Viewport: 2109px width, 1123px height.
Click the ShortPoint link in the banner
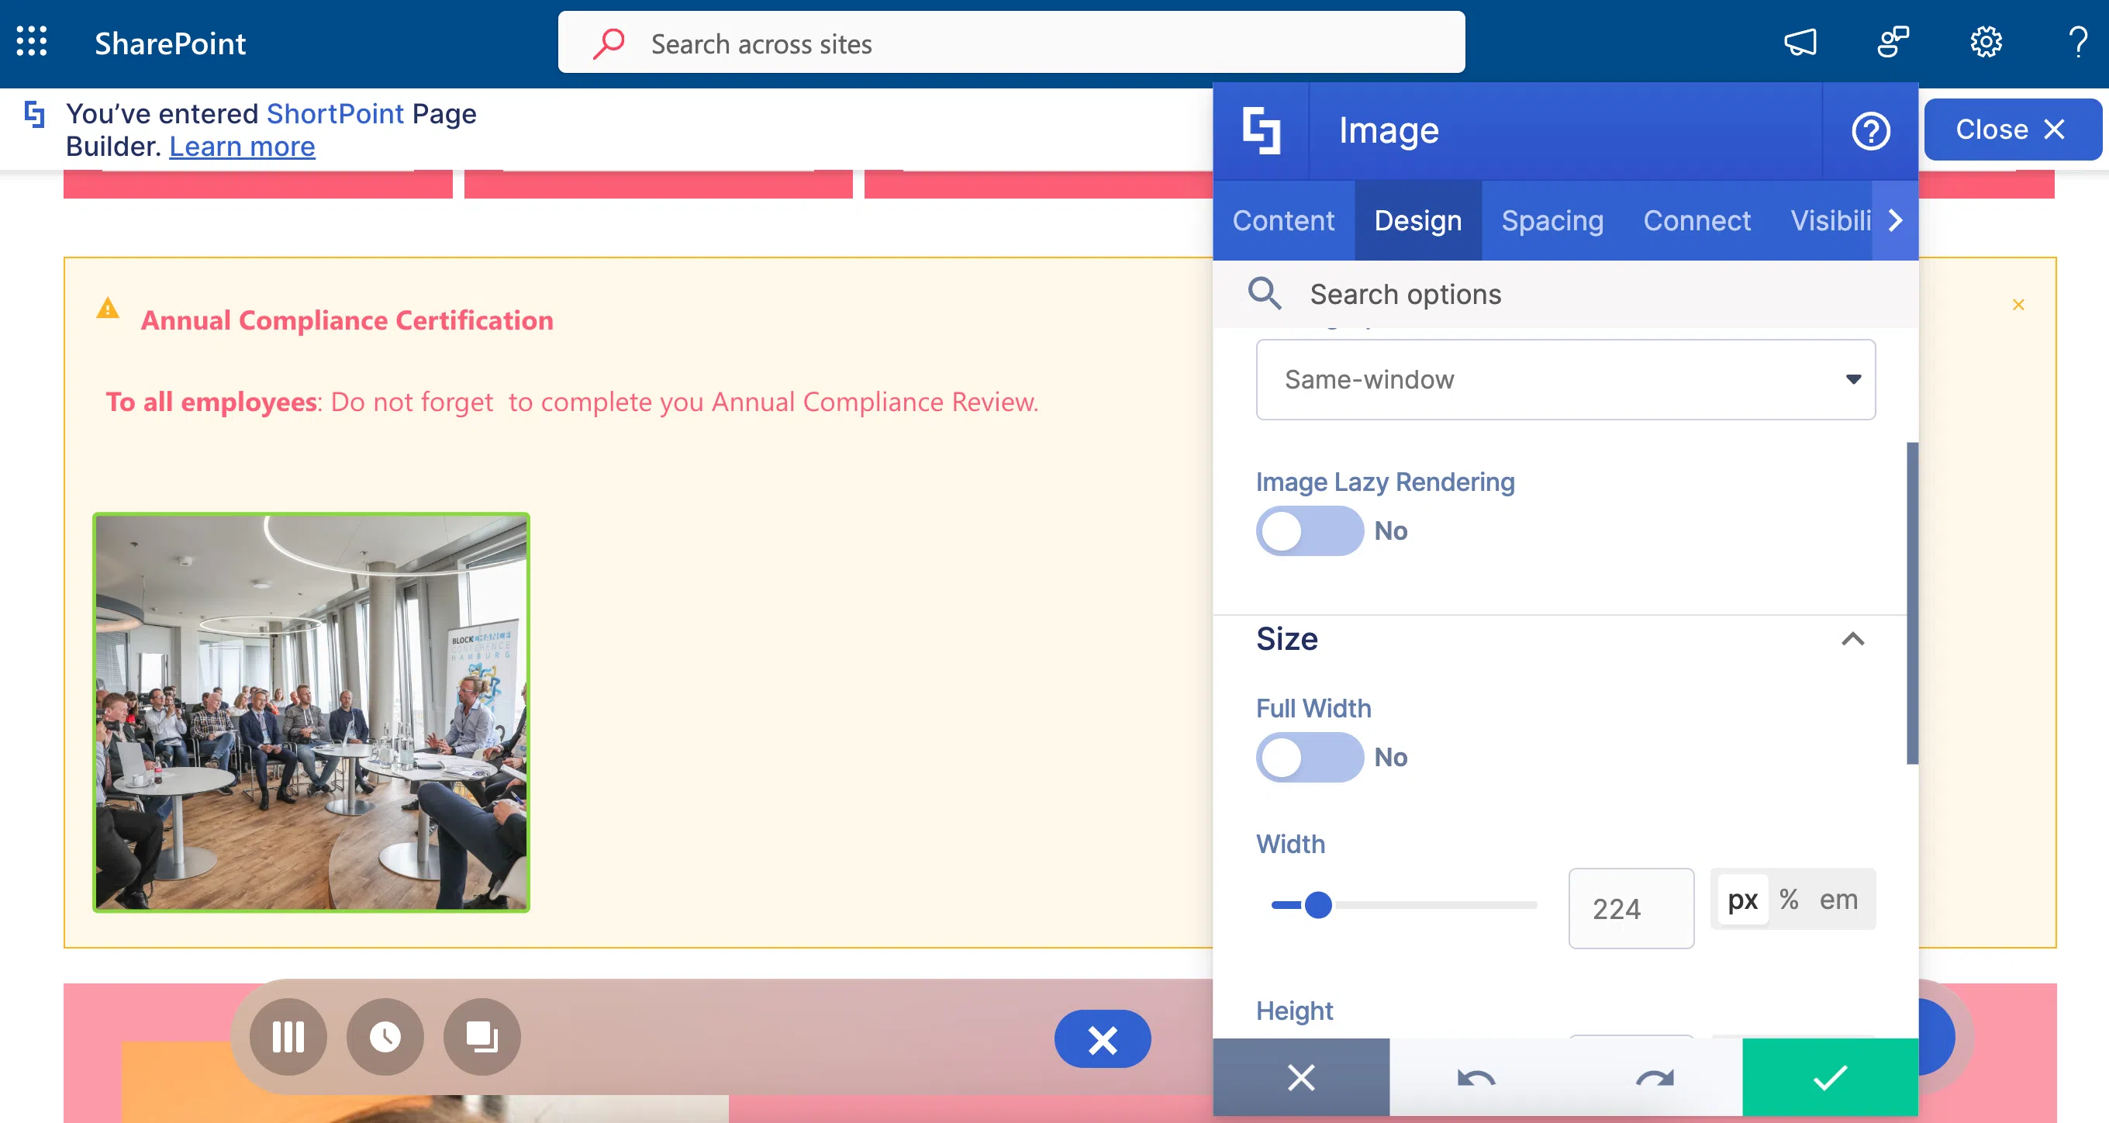[x=335, y=114]
